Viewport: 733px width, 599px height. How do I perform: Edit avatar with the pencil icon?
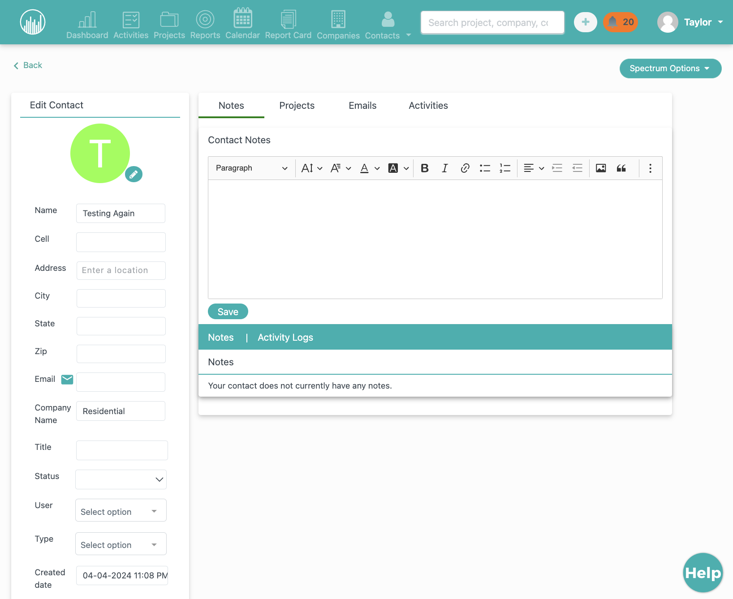tap(134, 174)
